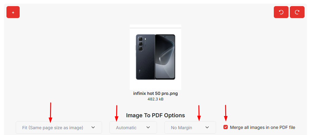This screenshot has height=135, width=311.
Task: Click the red plus add-image button
Action: [13, 12]
